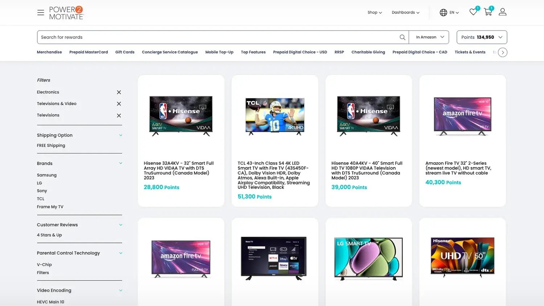Click the Search for rewards field
Viewport: 544px width, 306px height.
[218, 37]
